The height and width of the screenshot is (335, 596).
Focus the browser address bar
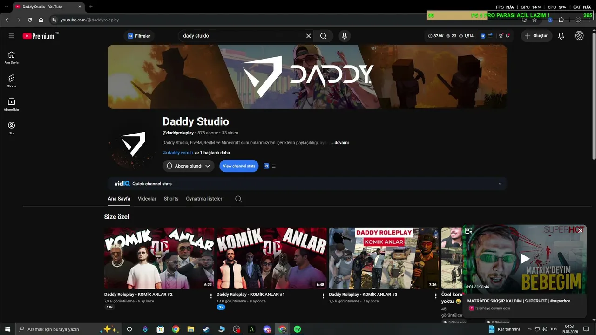(x=289, y=20)
